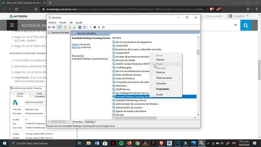
Task: Click the Restart service green icon
Action: 104,27
